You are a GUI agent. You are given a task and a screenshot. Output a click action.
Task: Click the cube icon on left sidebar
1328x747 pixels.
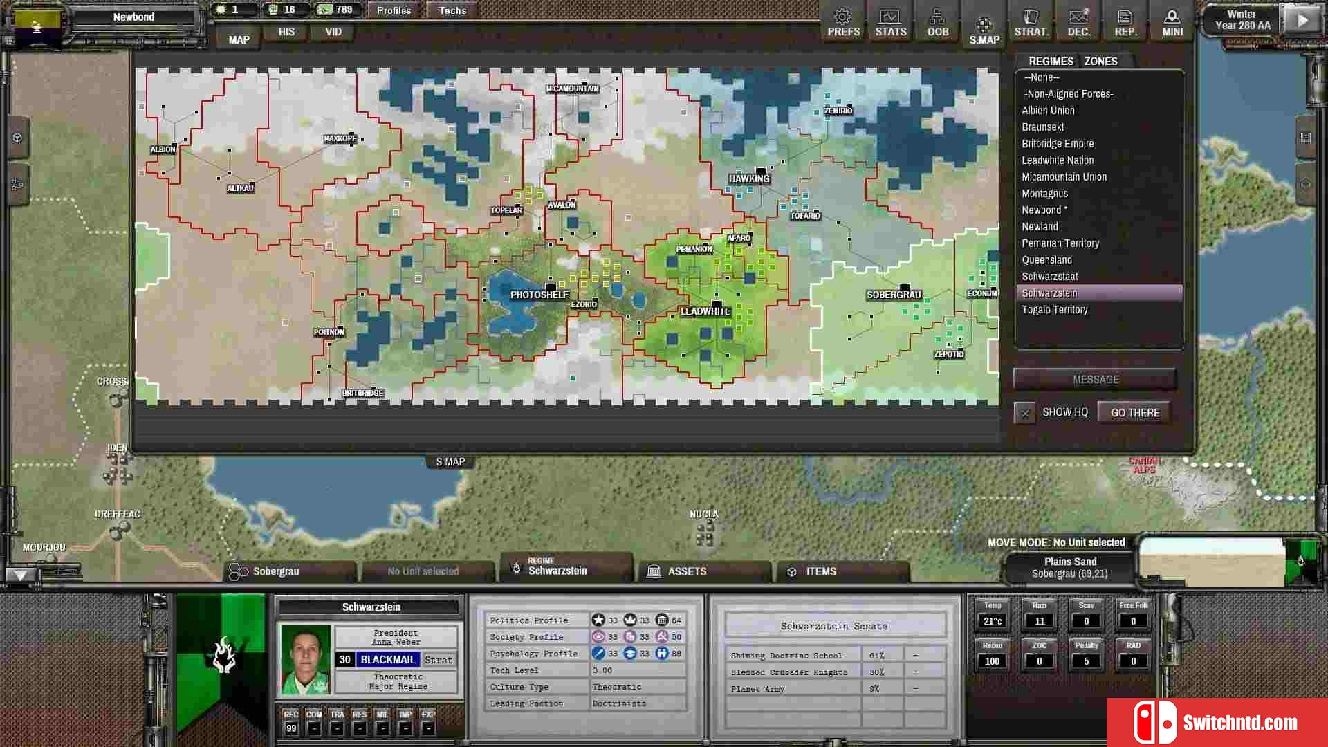pyautogui.click(x=17, y=138)
